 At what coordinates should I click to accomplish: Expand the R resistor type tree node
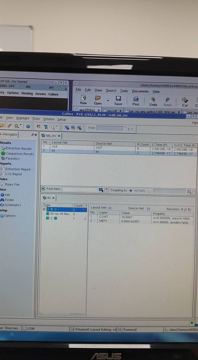tap(44, 209)
